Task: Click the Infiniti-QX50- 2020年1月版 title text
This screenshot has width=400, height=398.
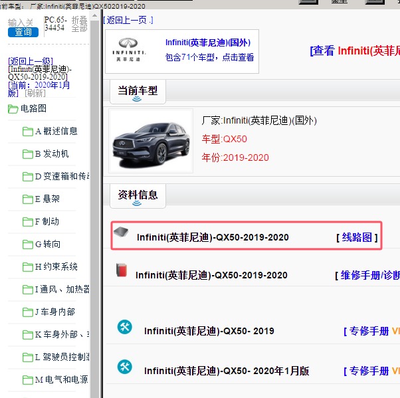Action: (x=227, y=371)
